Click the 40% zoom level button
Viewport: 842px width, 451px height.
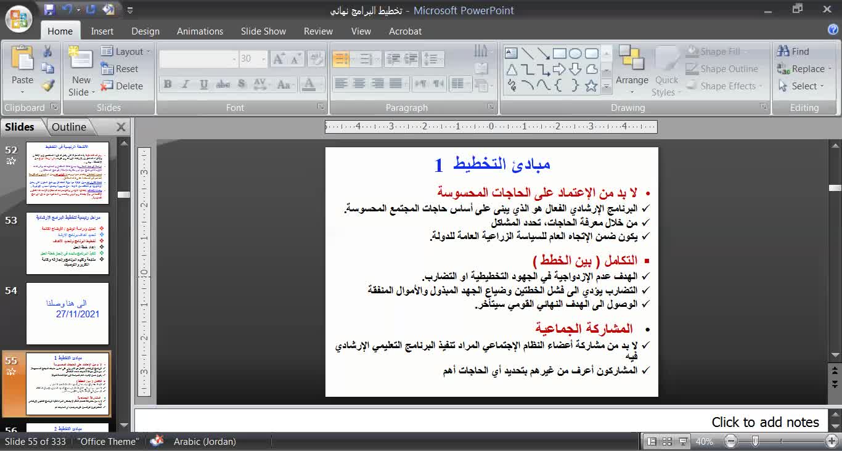click(705, 441)
